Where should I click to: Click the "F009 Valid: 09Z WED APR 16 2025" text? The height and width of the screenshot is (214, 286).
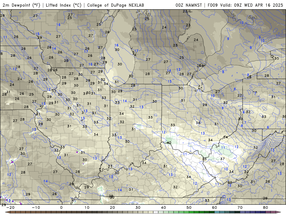(x=245, y=5)
